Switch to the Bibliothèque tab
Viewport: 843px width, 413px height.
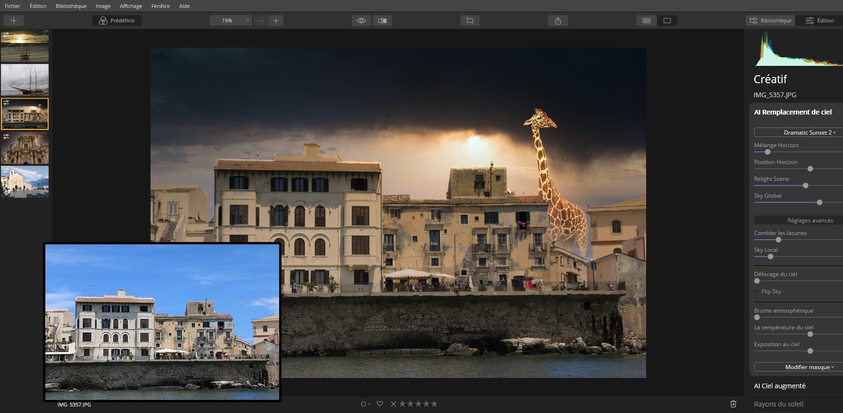[771, 21]
